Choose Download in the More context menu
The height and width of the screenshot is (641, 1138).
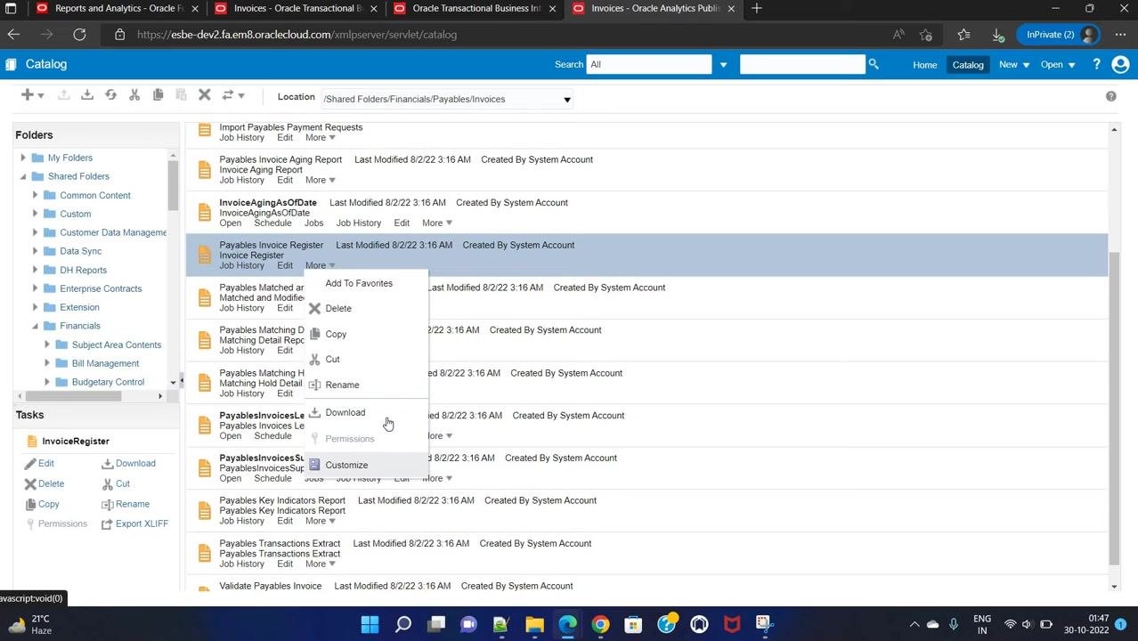[x=345, y=412]
